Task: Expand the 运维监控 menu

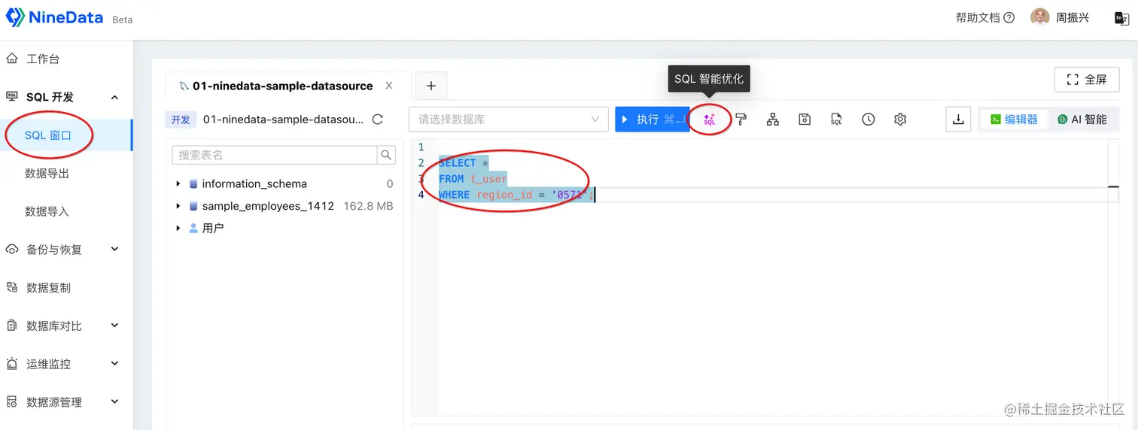Action: (115, 364)
